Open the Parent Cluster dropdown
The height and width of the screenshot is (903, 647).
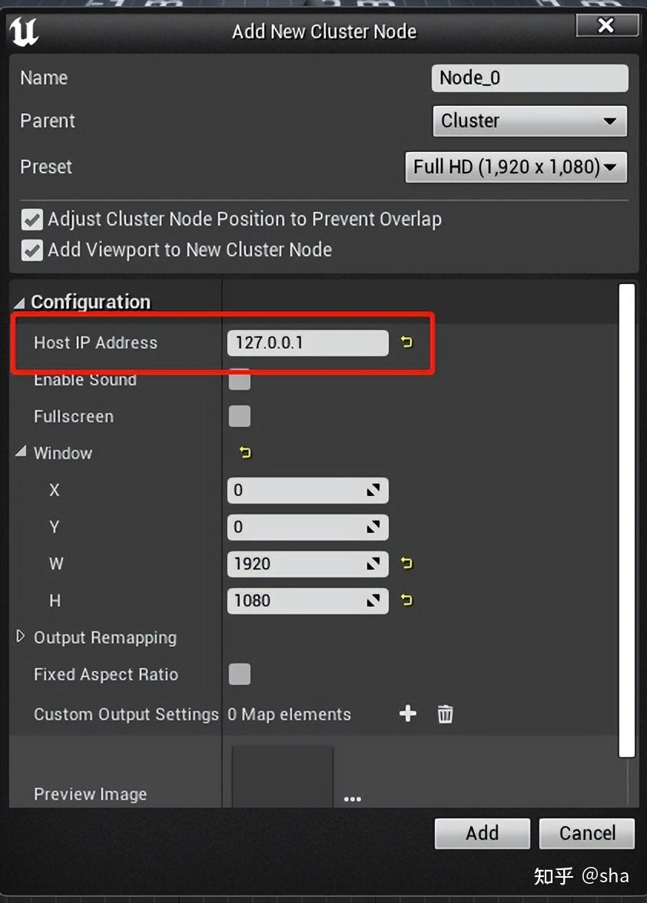(x=529, y=121)
